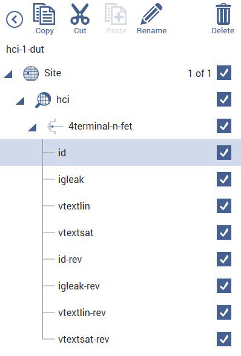Select the id-rev test item
The width and height of the screenshot is (241, 356).
coord(70,259)
